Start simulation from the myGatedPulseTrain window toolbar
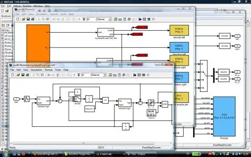The height and width of the screenshot is (157, 251). coord(74,75)
